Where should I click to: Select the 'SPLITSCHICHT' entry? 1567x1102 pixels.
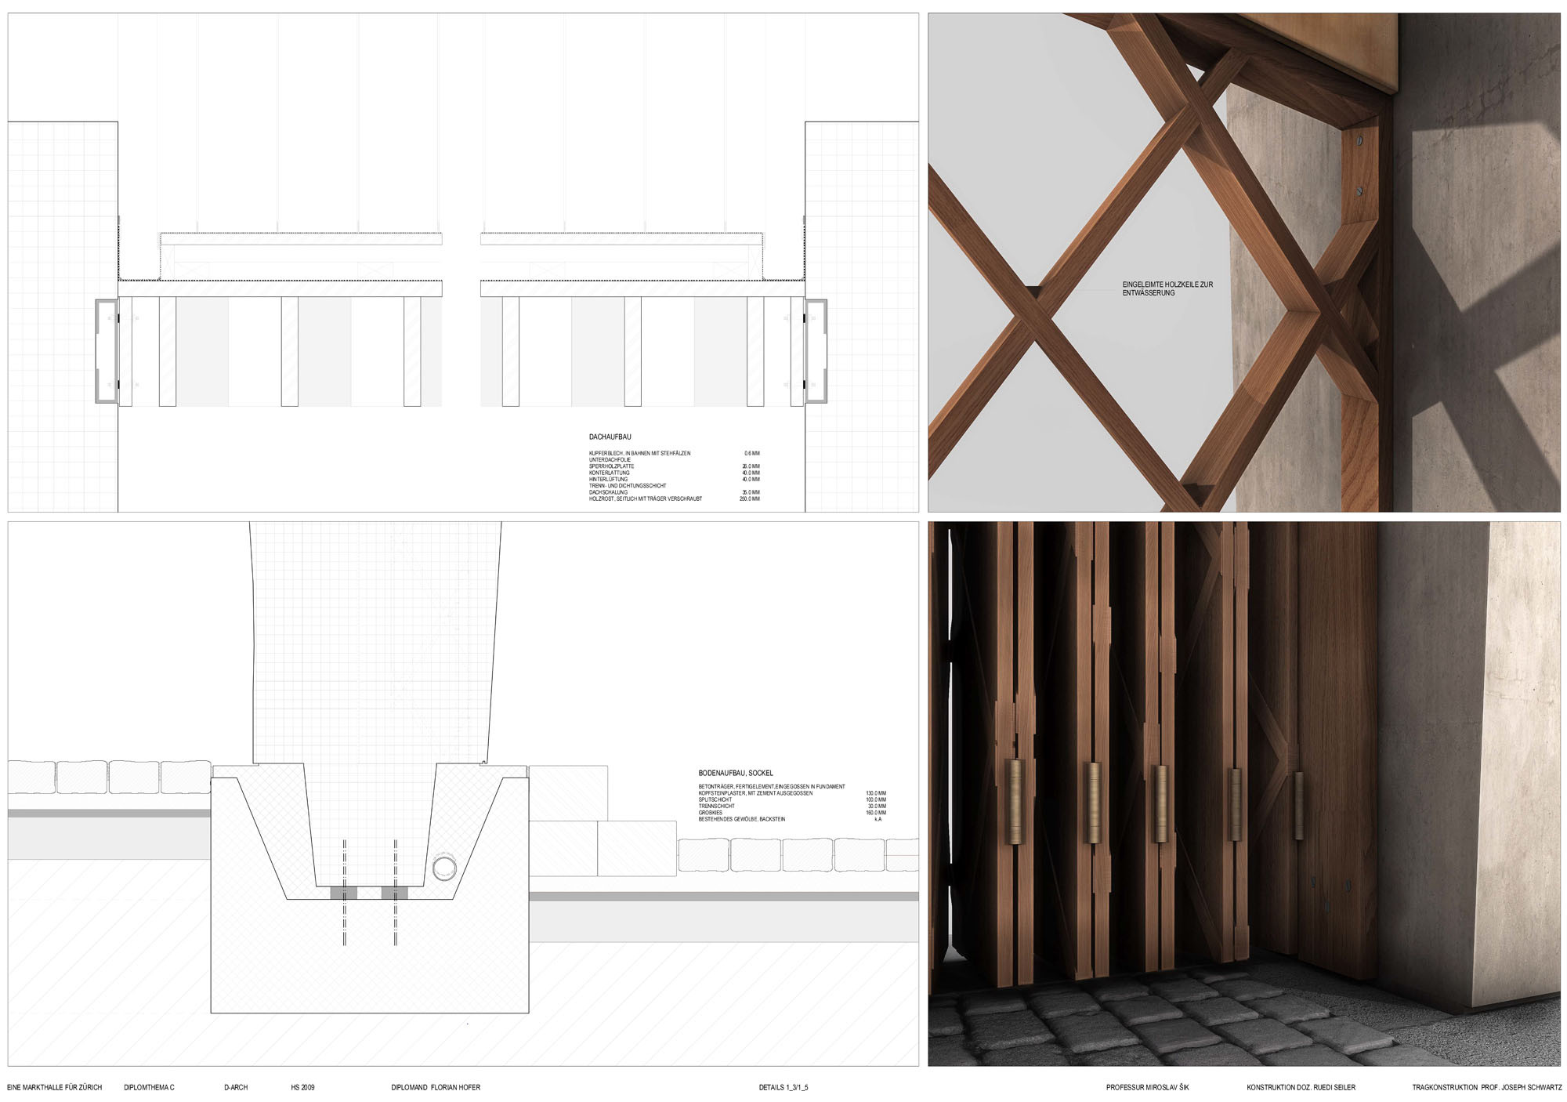pyautogui.click(x=715, y=799)
